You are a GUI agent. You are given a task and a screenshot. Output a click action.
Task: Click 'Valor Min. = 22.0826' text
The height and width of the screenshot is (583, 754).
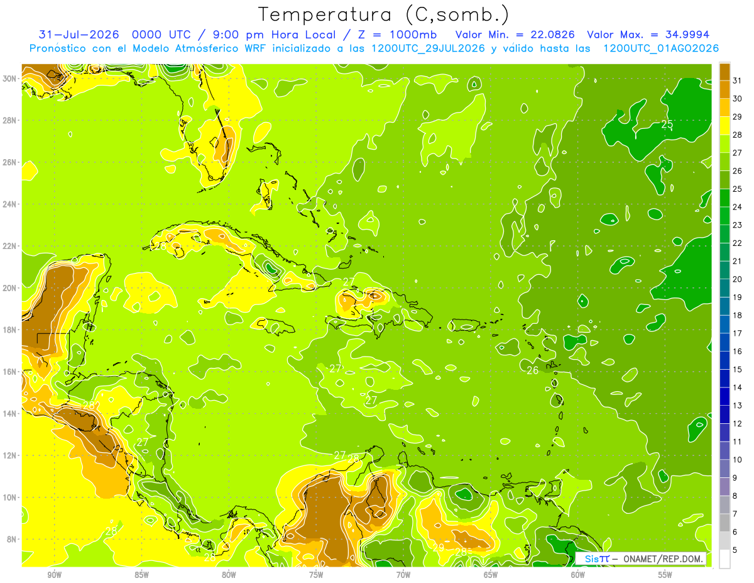(516, 35)
